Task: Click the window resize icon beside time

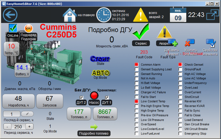Action: (212, 15)
